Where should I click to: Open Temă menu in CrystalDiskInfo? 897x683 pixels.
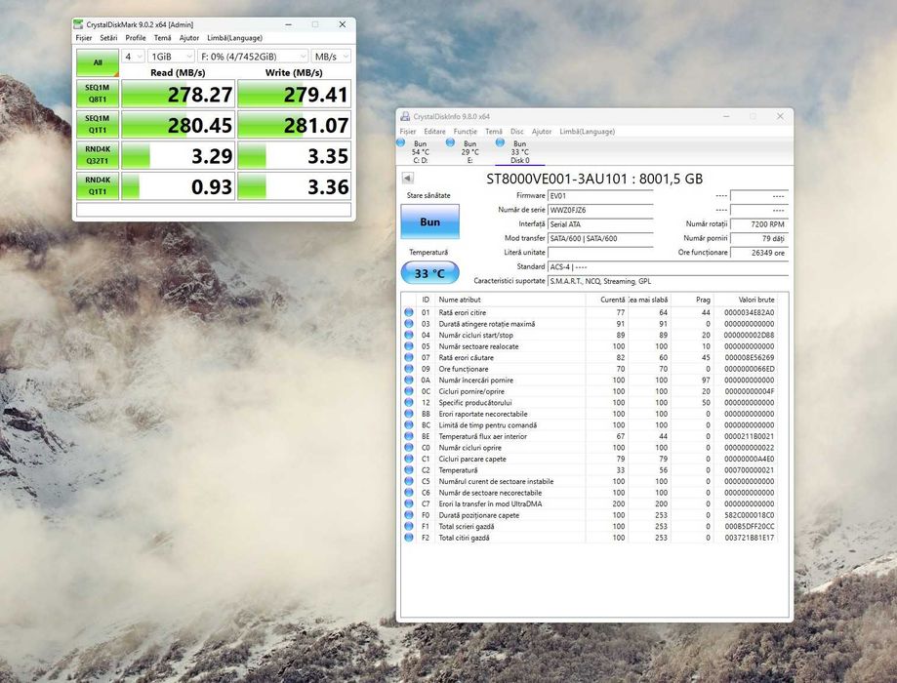(x=494, y=132)
